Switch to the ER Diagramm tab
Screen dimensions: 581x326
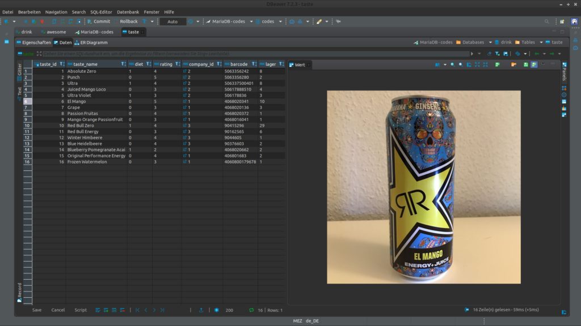pyautogui.click(x=91, y=42)
